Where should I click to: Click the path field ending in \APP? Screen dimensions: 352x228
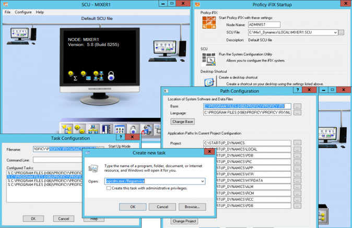(x=254, y=168)
